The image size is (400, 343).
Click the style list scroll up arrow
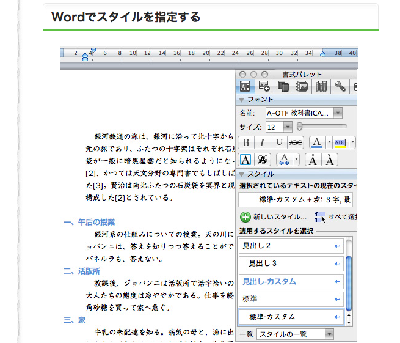(x=349, y=315)
